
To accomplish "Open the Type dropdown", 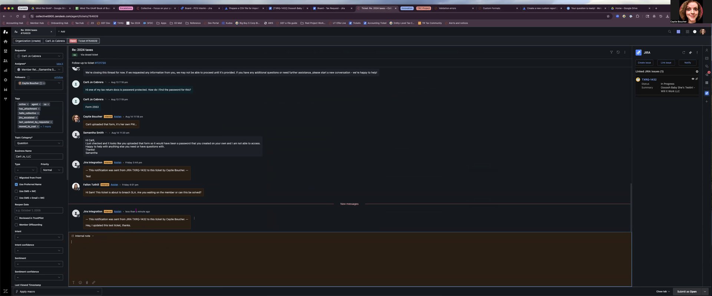I will [26, 170].
